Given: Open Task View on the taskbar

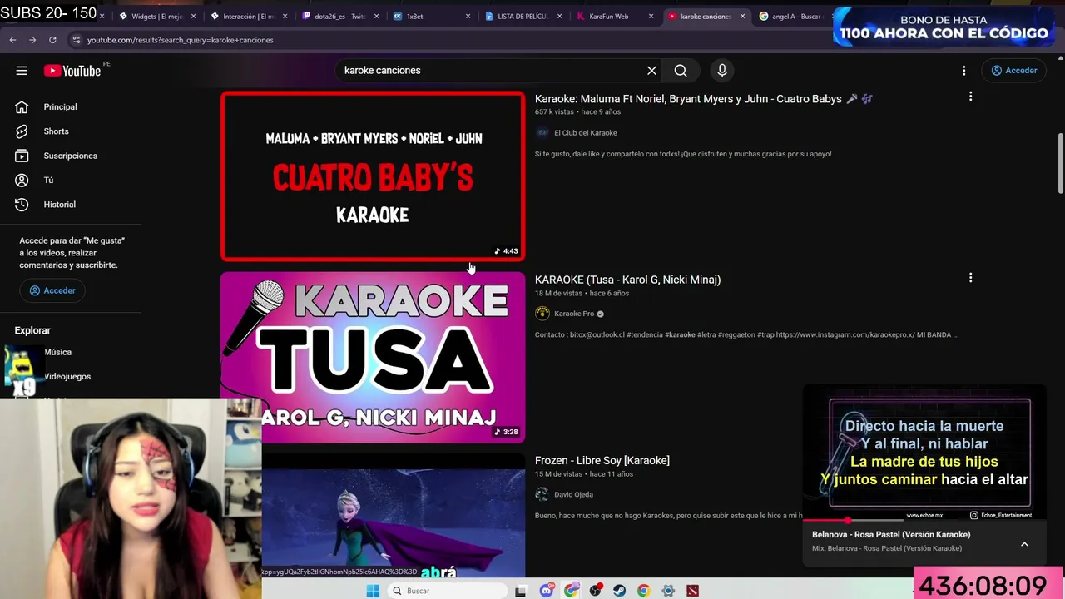Looking at the screenshot, I should pyautogui.click(x=520, y=591).
